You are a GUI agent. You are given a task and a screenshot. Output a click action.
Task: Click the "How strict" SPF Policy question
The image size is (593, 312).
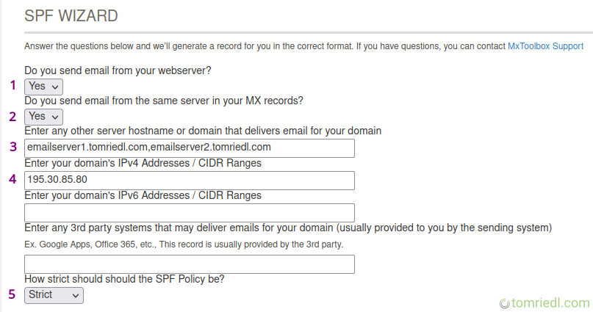point(124,279)
